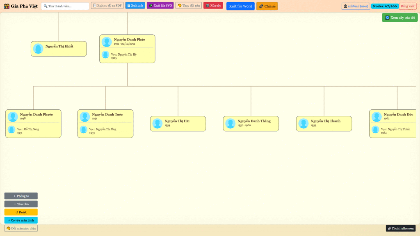
Task: Export the diagram via Xuất sơ đồ ra PDF
Action: [107, 6]
